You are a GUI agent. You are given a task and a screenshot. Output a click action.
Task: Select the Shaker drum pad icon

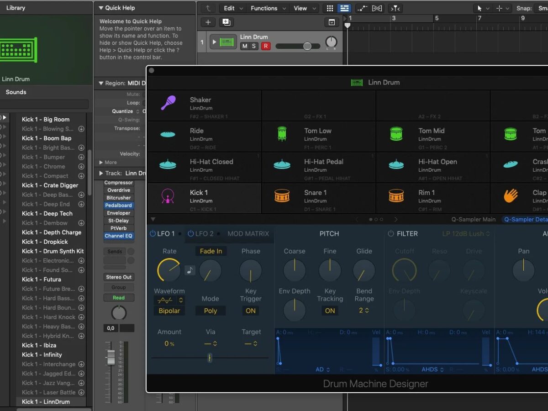tap(168, 103)
